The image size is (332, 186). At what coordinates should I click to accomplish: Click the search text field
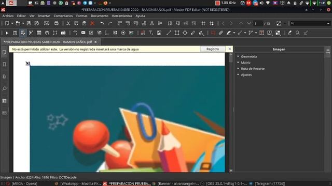pos(308,23)
